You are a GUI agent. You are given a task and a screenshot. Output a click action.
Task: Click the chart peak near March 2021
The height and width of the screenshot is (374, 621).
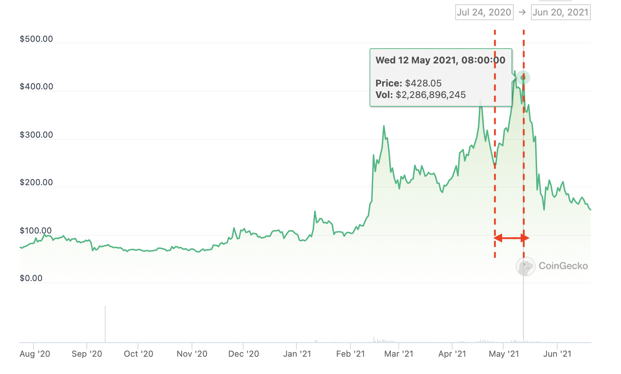pos(384,125)
